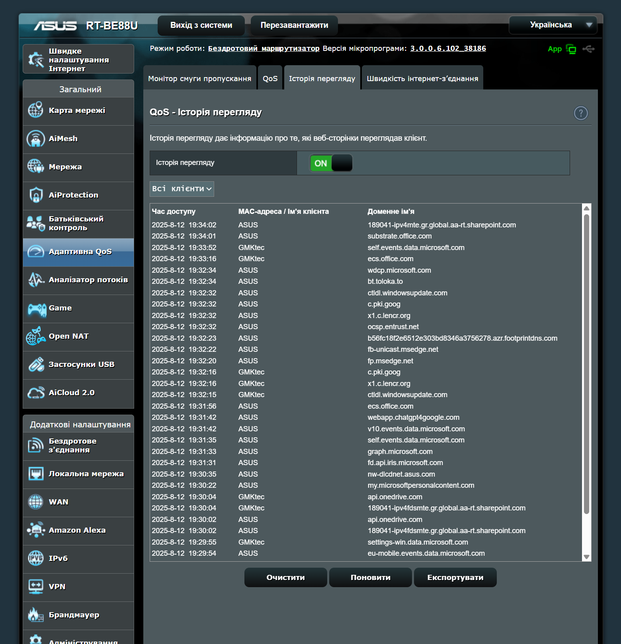The height and width of the screenshot is (644, 621).
Task: Select the fb-unicast.msedge.net domain entry
Action: [403, 349]
